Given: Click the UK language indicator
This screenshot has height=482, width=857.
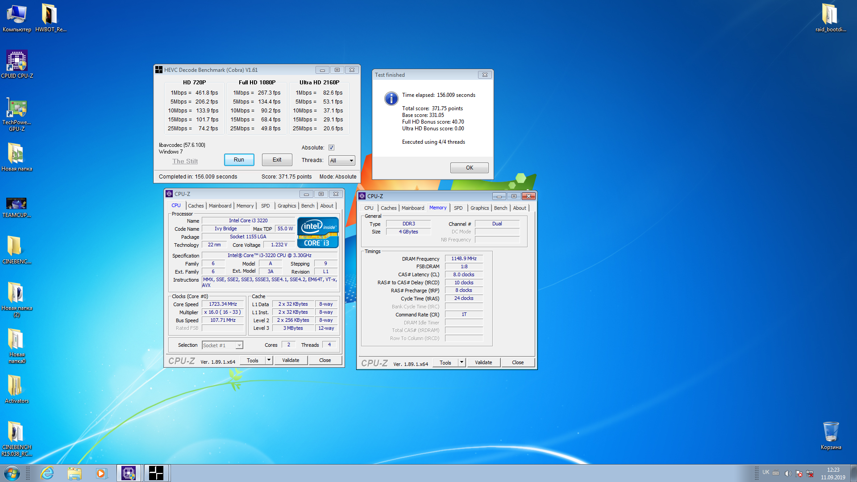Looking at the screenshot, I should click(x=766, y=472).
